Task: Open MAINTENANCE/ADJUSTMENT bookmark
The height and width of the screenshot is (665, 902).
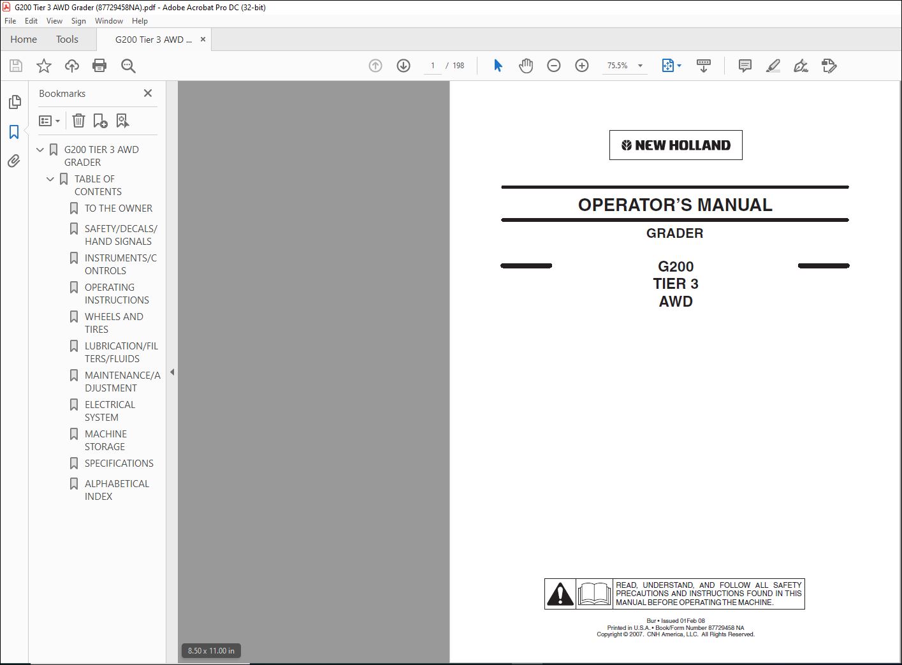Action: click(122, 382)
